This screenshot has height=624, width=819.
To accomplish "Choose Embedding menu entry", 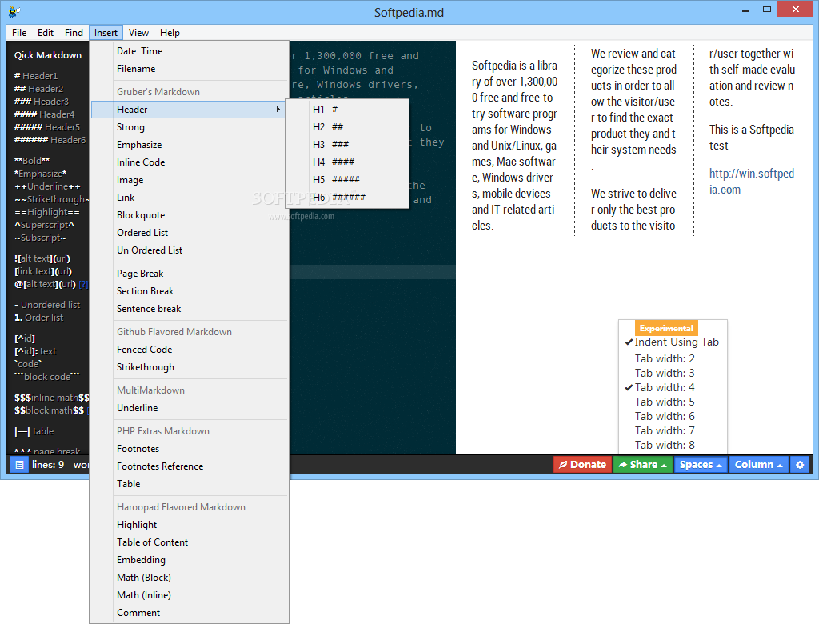I will click(189, 560).
